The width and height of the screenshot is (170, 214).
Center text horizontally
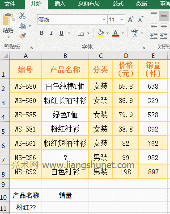coord(164,26)
